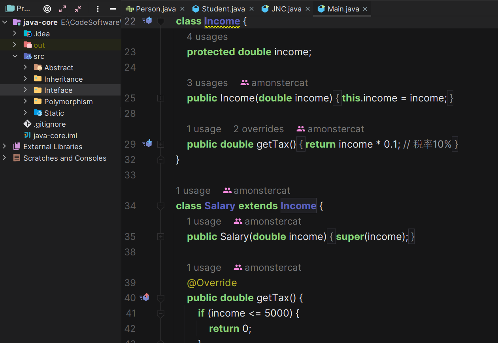Viewport: 498px width, 343px height.
Task: Click the Collapse All icon in Project panel
Action: coord(78,9)
